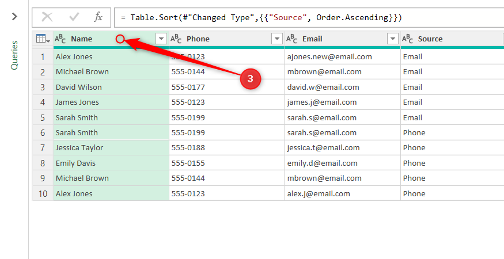504x259 pixels.
Task: Click the email "ajones.new@email.com"
Action: pos(342,57)
